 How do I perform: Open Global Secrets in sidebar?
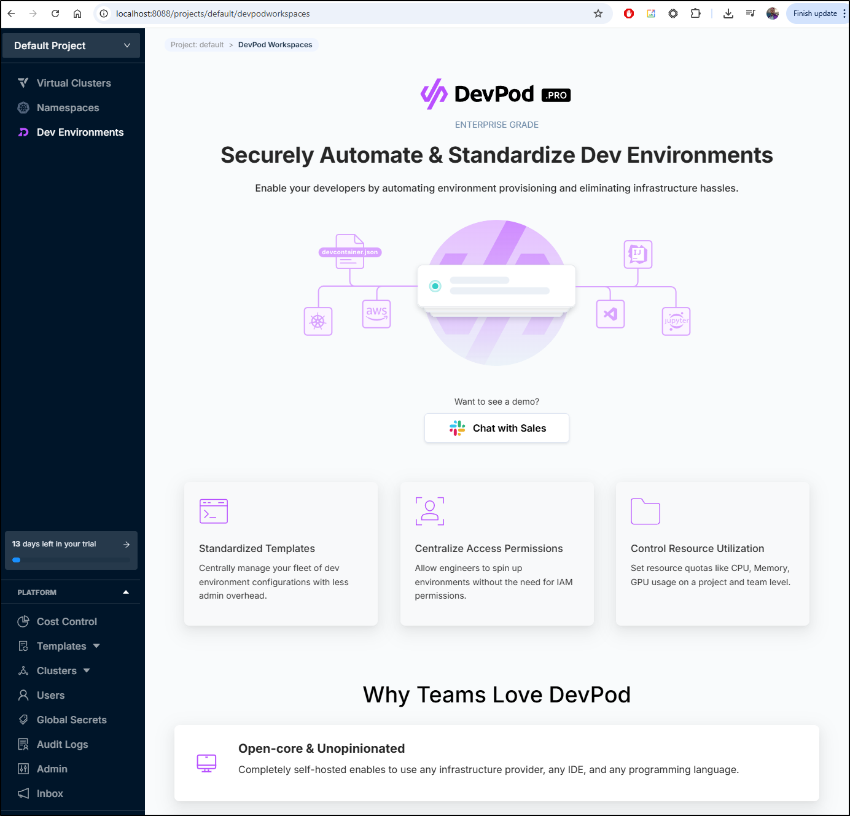point(71,720)
